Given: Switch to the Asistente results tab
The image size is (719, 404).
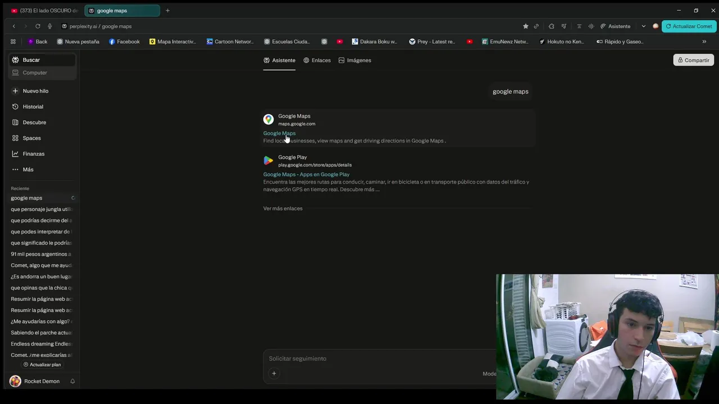Looking at the screenshot, I should click(279, 60).
